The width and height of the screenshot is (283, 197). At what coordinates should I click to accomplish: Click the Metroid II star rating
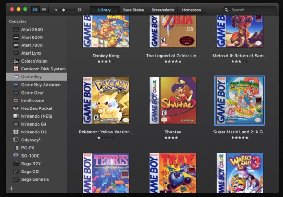pyautogui.click(x=240, y=61)
